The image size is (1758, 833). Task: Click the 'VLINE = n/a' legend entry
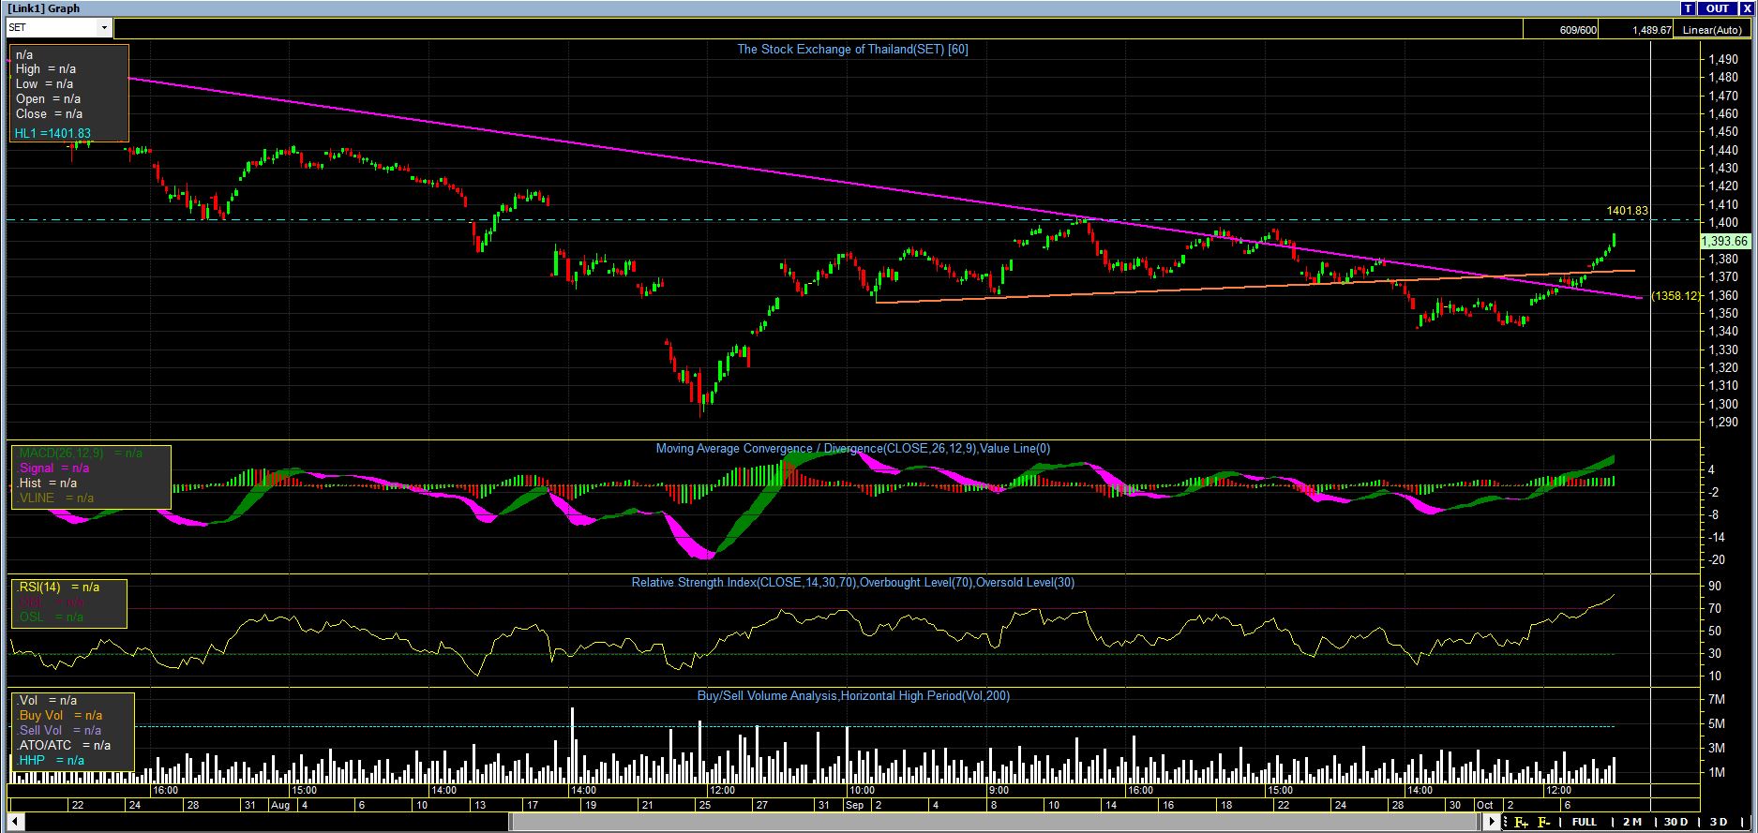pyautogui.click(x=56, y=498)
